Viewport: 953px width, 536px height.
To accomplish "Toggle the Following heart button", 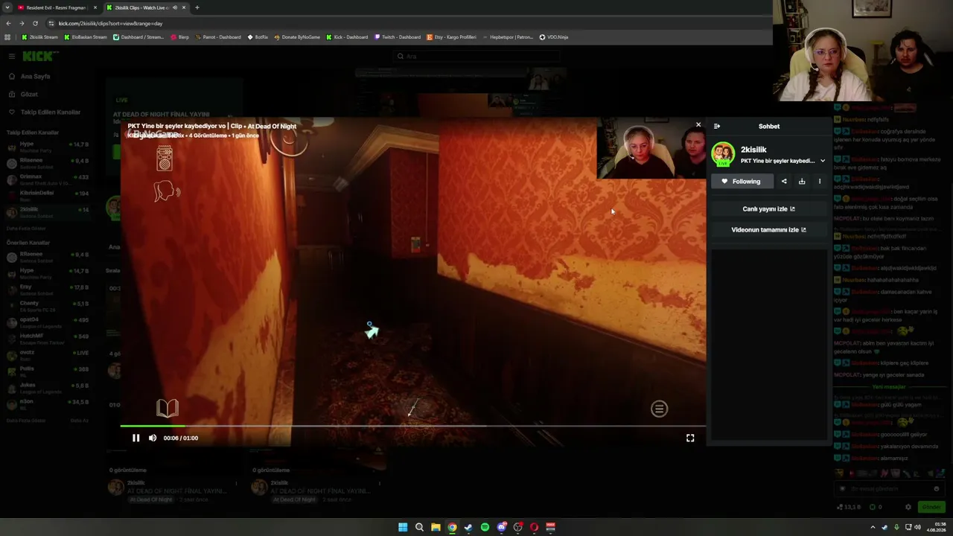I will pos(742,181).
